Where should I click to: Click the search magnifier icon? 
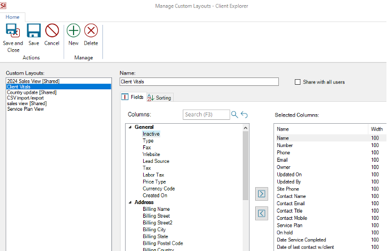[x=235, y=115]
